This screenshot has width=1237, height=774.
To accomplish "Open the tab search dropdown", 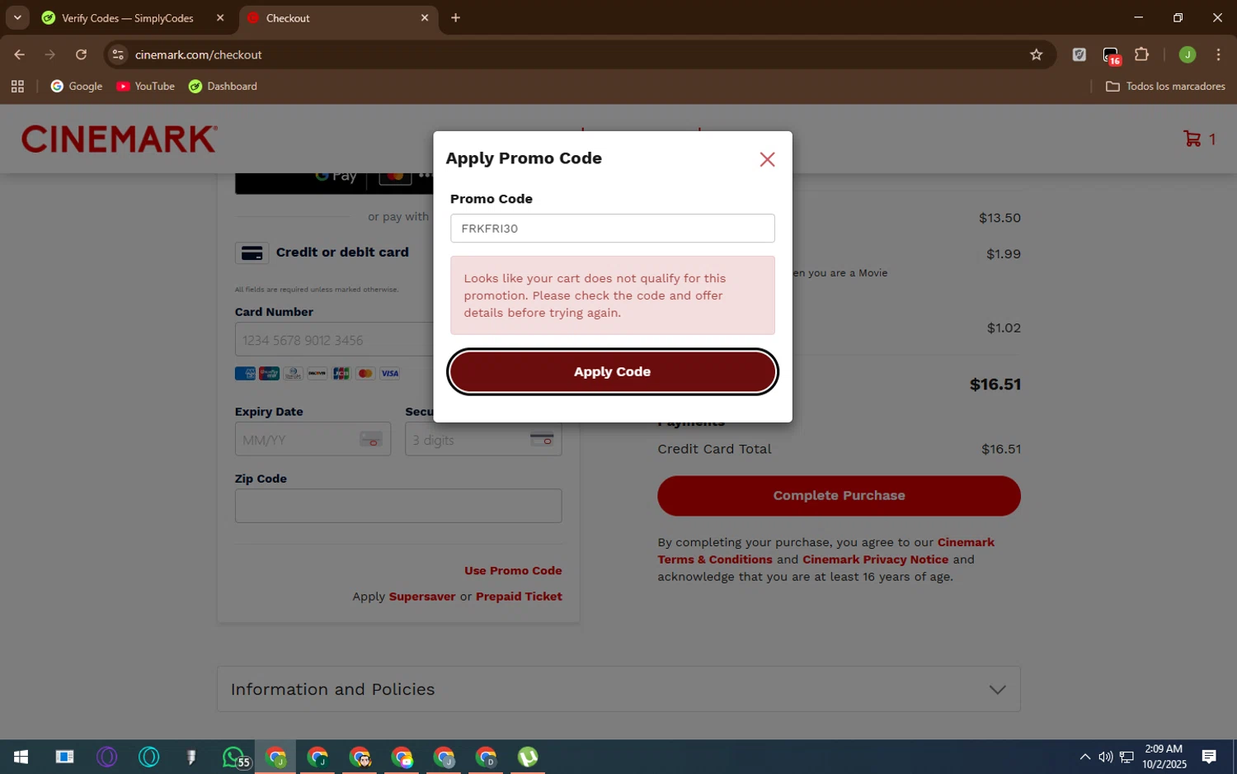I will tap(17, 17).
